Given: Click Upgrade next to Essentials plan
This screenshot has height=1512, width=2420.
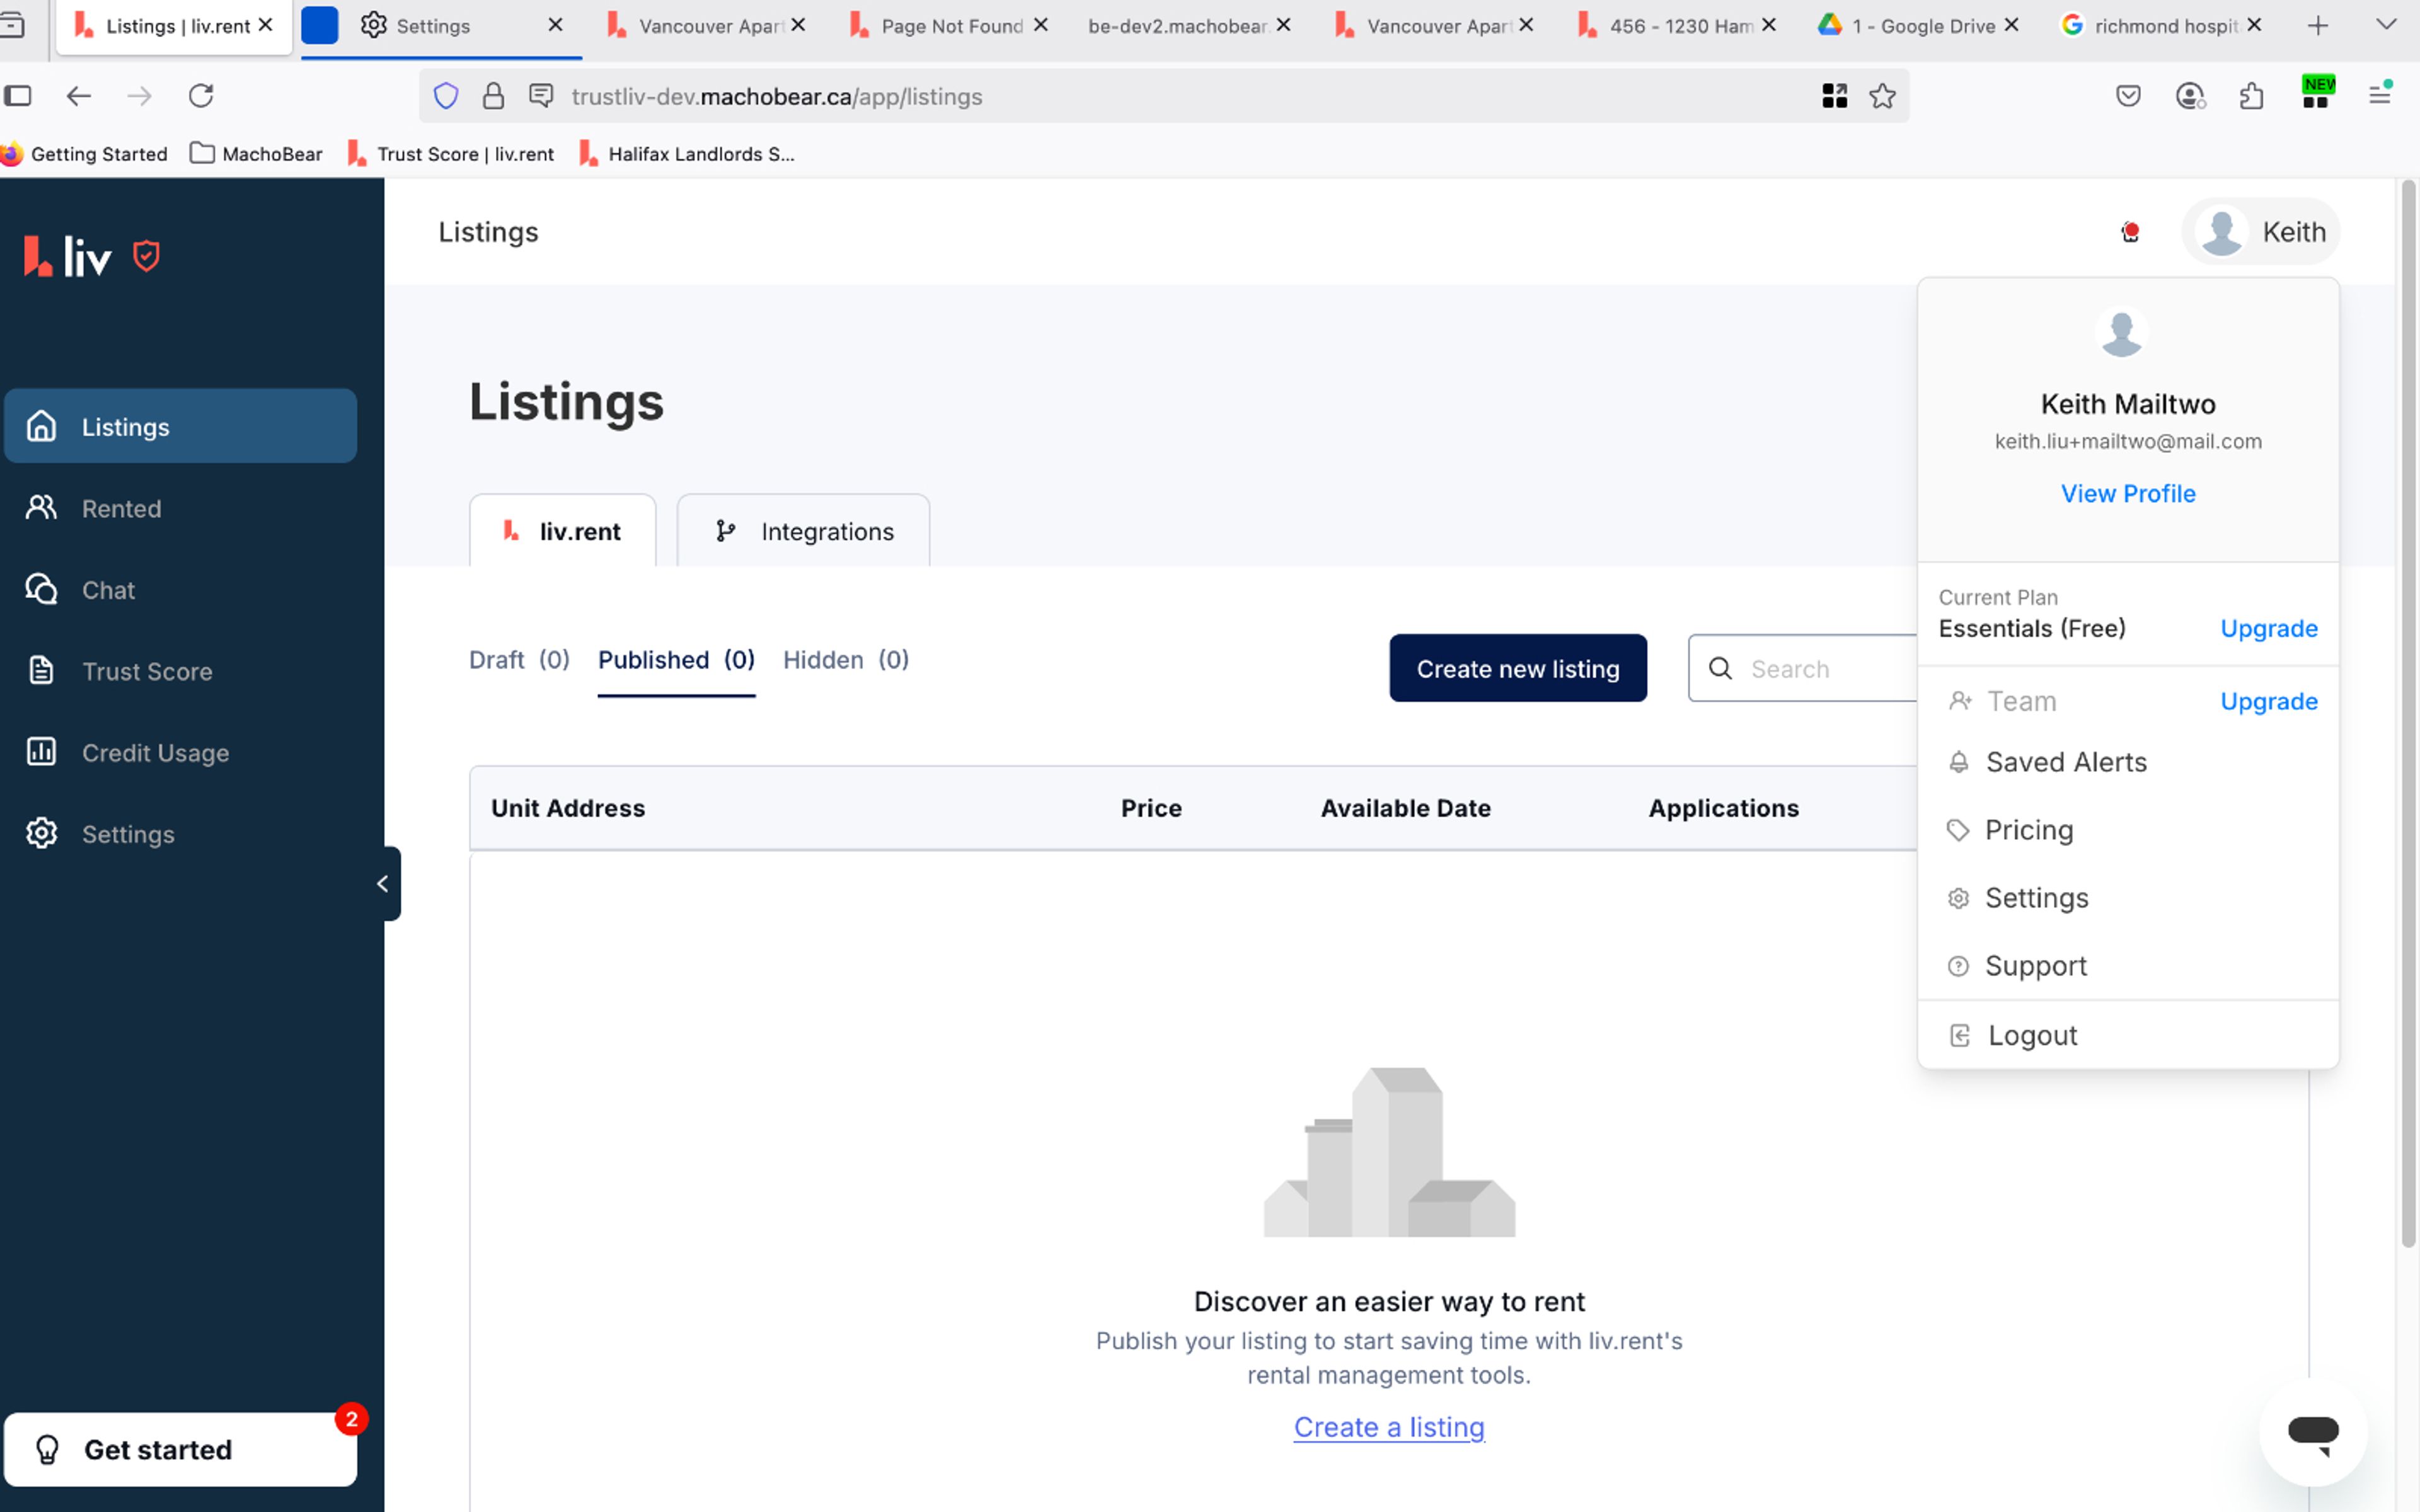Looking at the screenshot, I should point(2268,628).
